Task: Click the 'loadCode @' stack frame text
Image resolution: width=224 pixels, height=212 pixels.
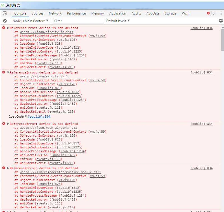Action: tap(18, 116)
